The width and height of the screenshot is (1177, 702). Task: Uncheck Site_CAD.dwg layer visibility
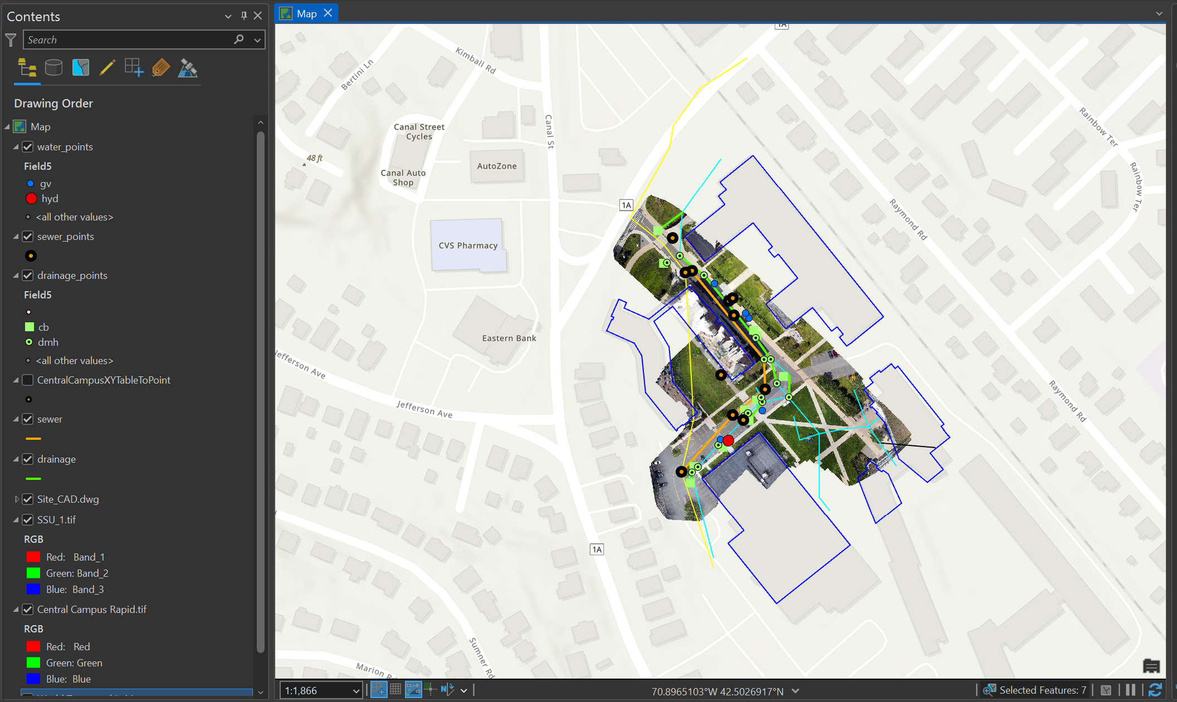(x=27, y=499)
